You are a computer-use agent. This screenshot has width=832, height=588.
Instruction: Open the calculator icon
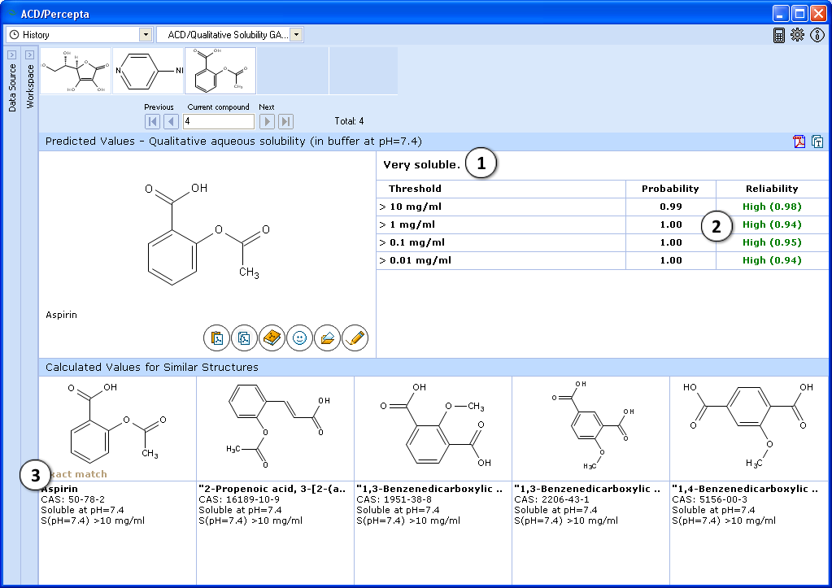[779, 35]
